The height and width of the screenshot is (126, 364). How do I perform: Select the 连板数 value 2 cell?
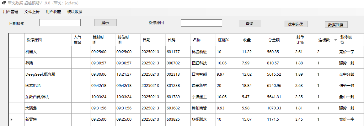click(327, 52)
